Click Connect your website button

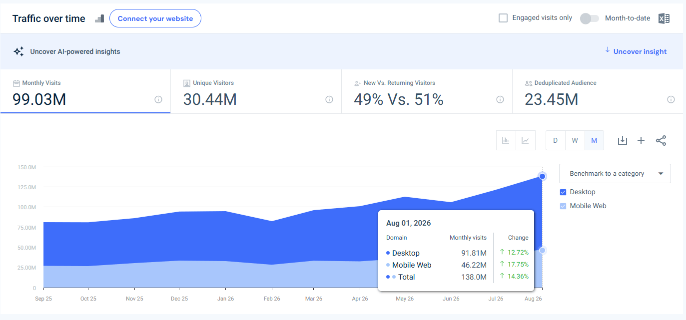[155, 18]
